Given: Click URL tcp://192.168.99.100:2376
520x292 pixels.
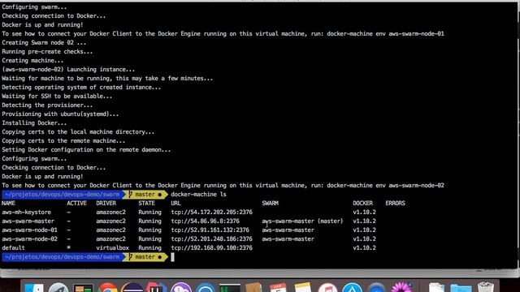Looking at the screenshot, I should point(211,248).
